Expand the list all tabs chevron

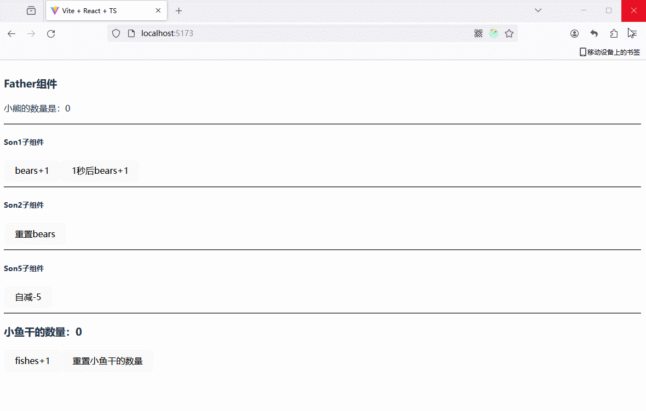click(538, 10)
